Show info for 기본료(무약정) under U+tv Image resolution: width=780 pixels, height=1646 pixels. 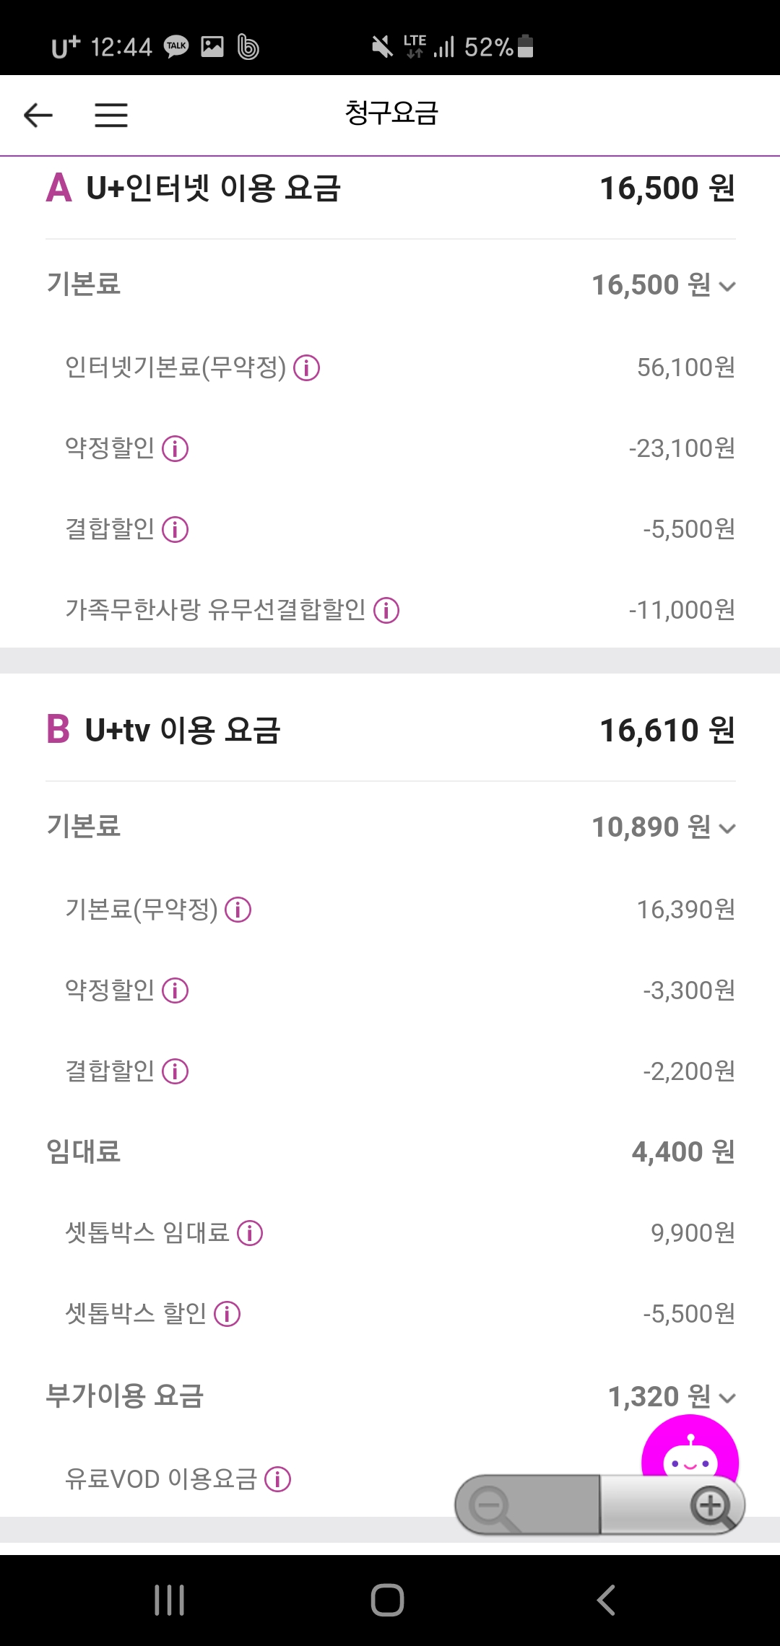coord(238,910)
